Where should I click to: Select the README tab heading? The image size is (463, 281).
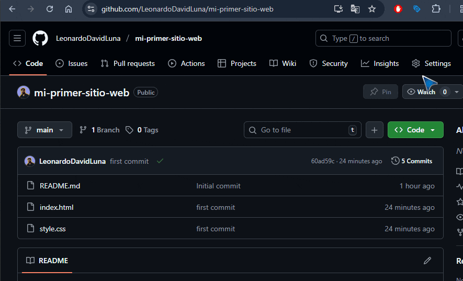tap(47, 261)
